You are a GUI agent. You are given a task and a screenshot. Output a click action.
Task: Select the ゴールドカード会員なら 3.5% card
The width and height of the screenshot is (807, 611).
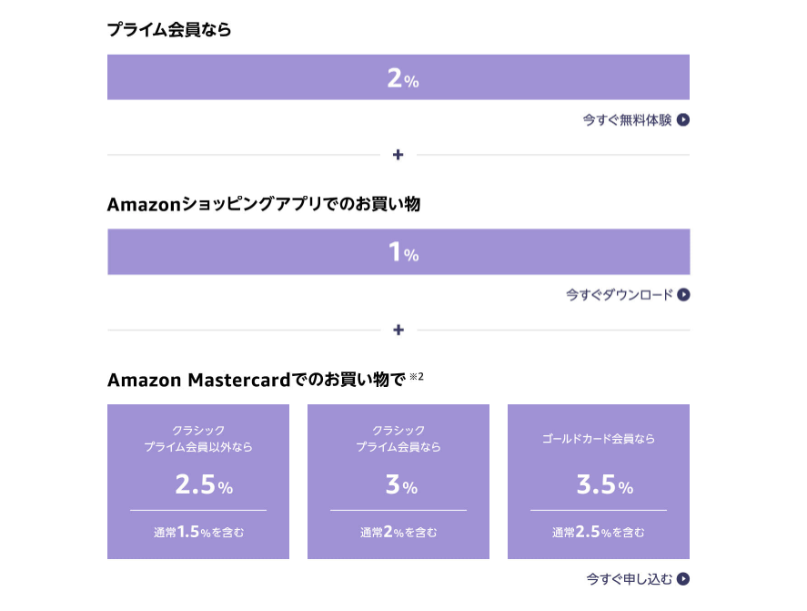point(599,482)
